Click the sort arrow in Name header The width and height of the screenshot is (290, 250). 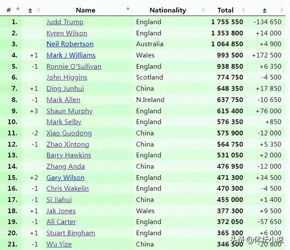click(128, 9)
